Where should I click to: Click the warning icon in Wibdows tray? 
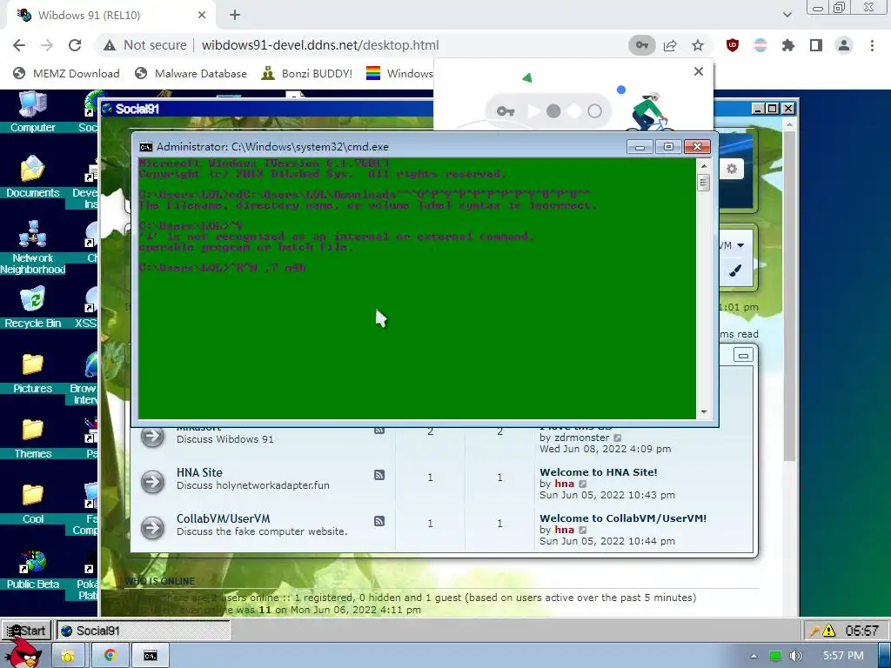pos(828,630)
